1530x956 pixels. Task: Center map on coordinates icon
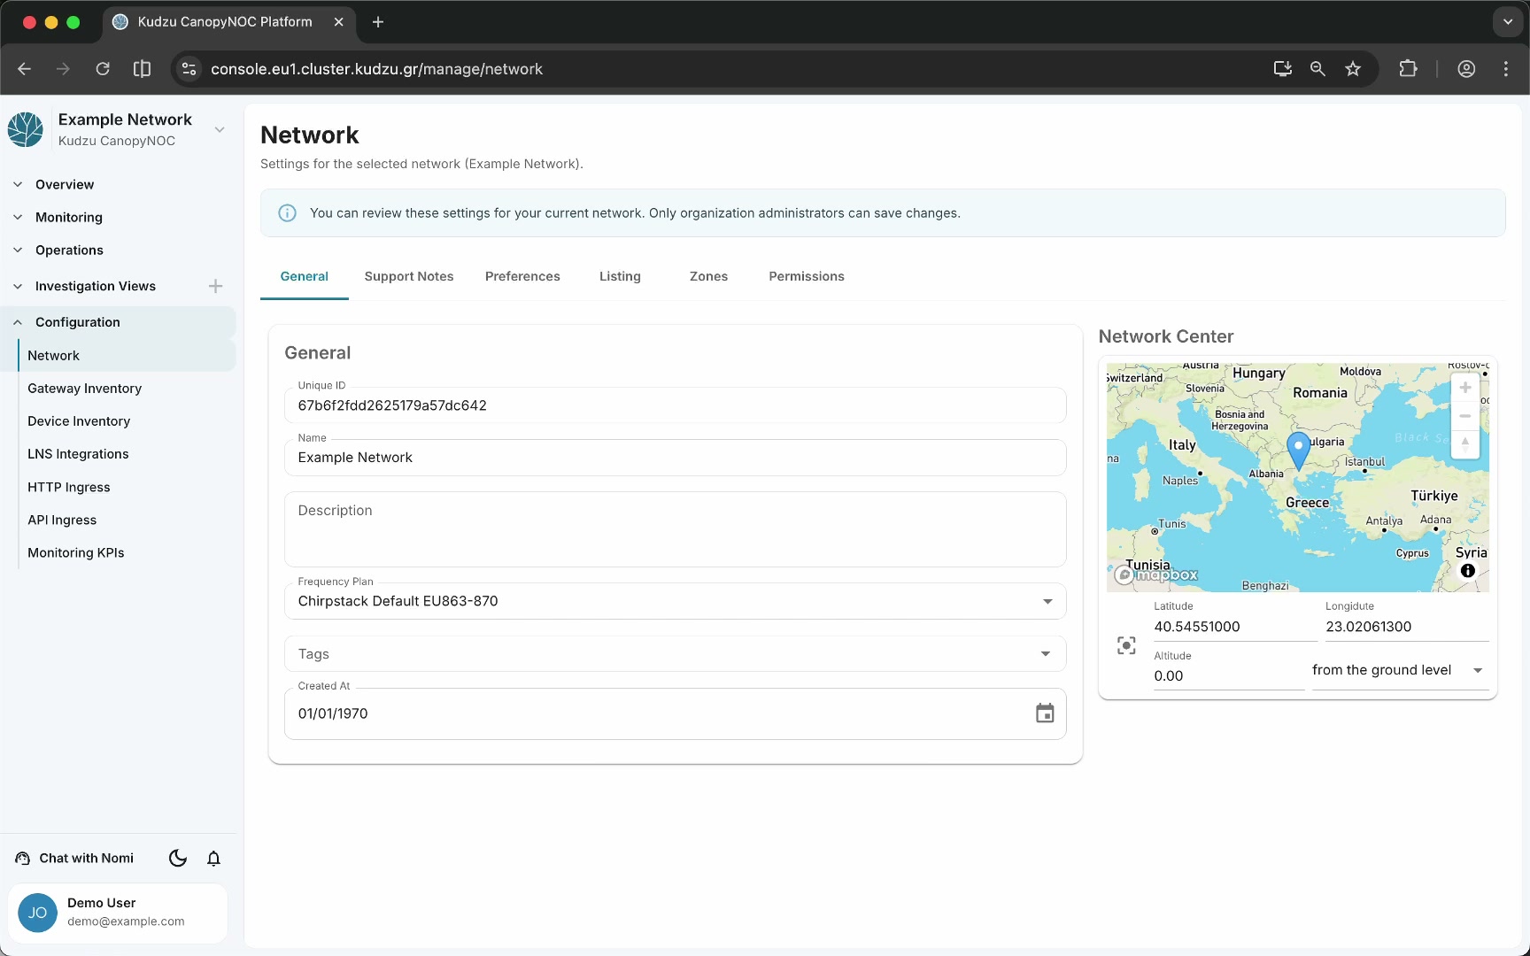pos(1126,646)
